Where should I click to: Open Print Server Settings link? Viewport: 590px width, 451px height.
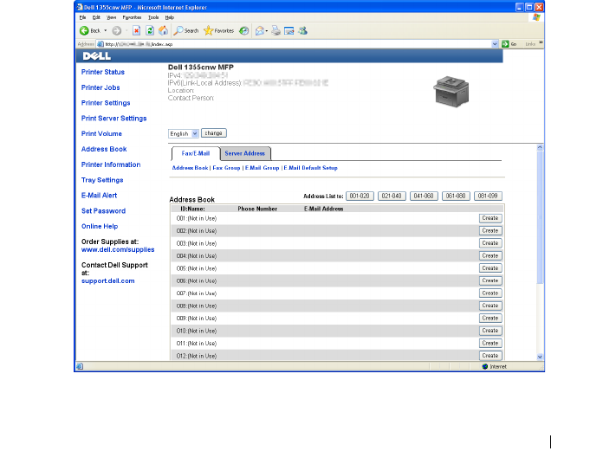click(x=114, y=118)
